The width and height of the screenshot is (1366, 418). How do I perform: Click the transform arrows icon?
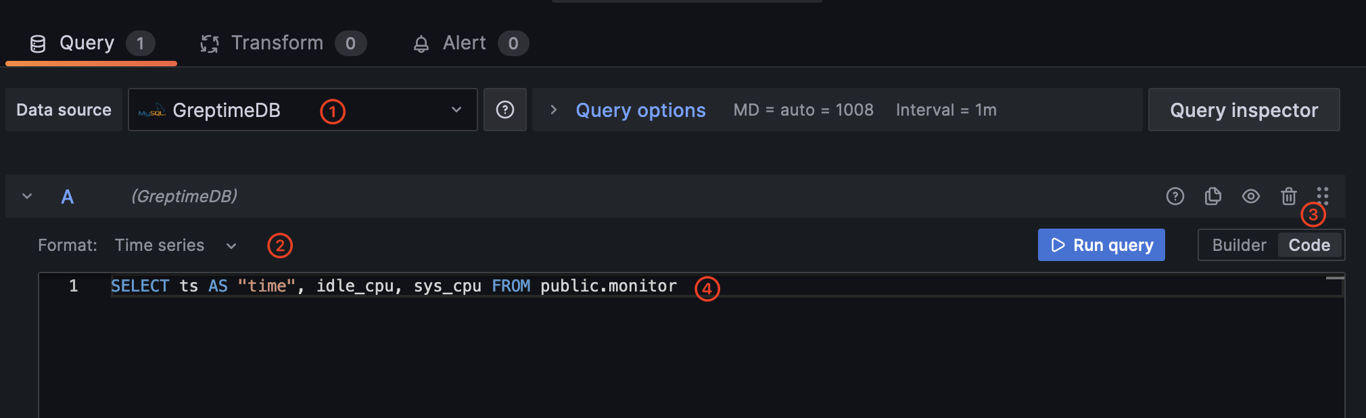[209, 43]
